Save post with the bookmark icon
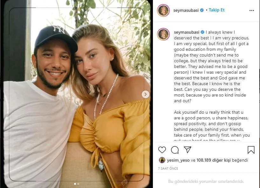260x188 pixels. [251, 150]
